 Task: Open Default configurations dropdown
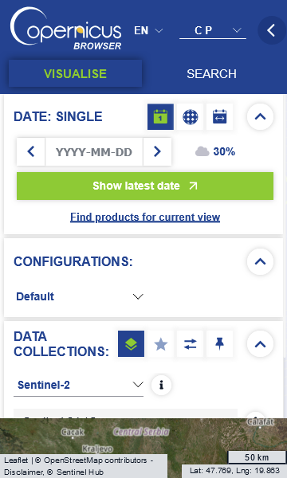(79, 296)
